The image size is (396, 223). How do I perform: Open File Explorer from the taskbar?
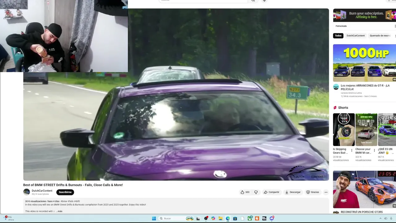[220, 218]
